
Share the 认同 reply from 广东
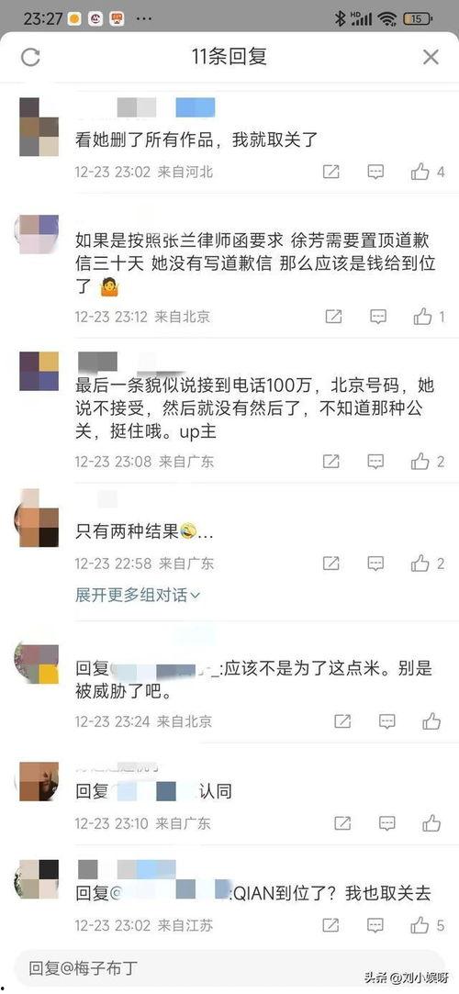342,823
